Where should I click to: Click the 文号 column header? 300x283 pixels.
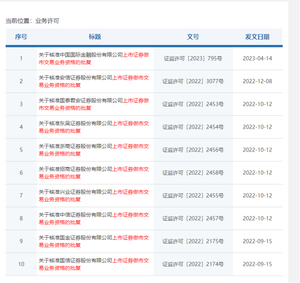click(193, 37)
